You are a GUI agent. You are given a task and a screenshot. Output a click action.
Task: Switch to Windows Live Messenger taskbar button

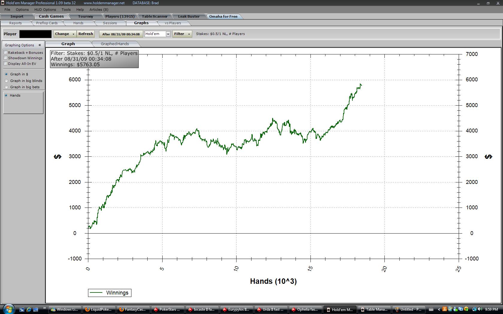[64, 310]
